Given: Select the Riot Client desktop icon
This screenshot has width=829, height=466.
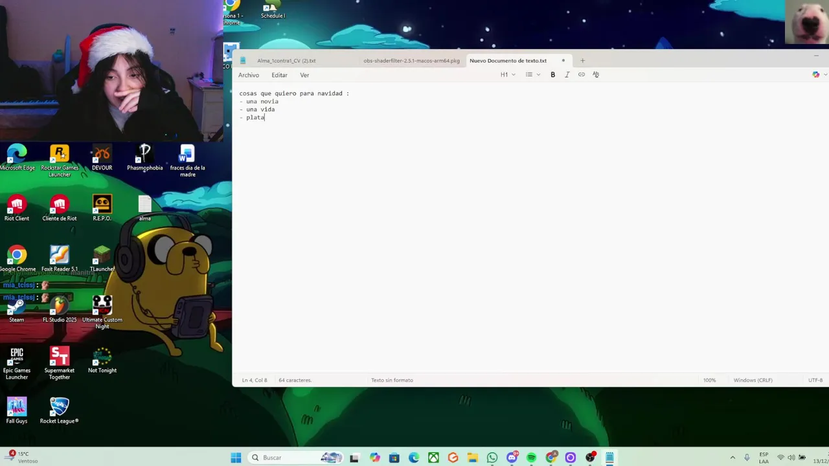Looking at the screenshot, I should [x=17, y=208].
